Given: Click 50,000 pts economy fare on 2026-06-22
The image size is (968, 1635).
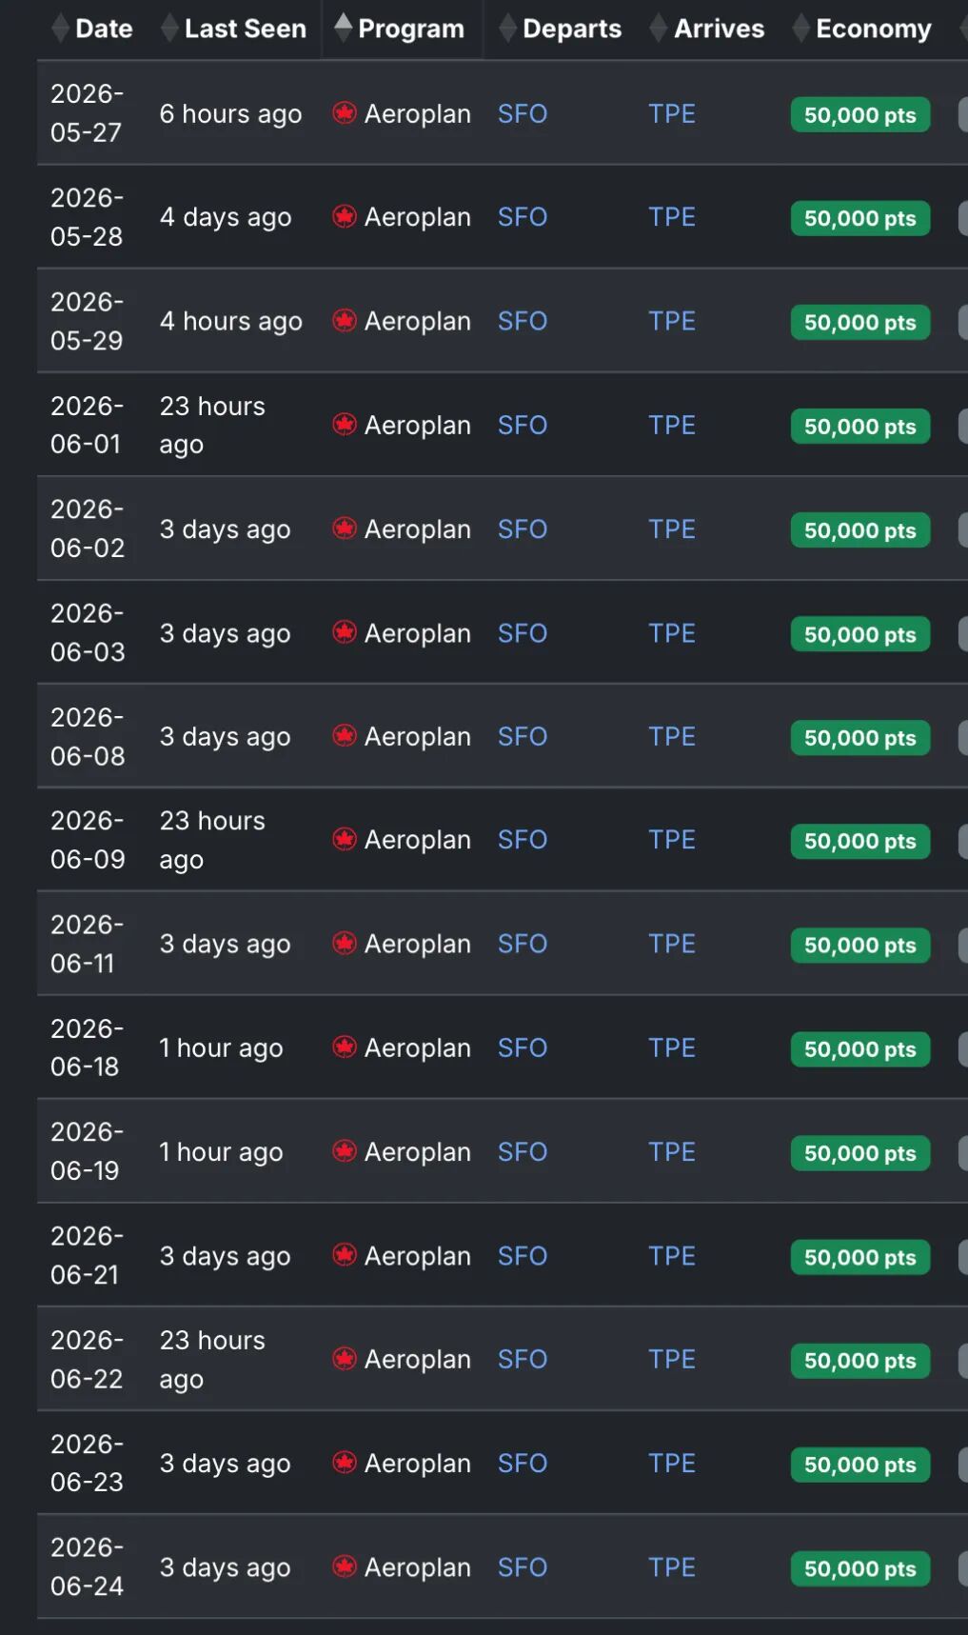Looking at the screenshot, I should pos(859,1360).
